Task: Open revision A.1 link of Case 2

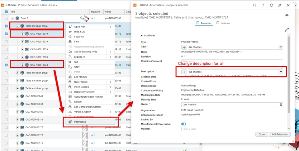Action: [x=93, y=18]
